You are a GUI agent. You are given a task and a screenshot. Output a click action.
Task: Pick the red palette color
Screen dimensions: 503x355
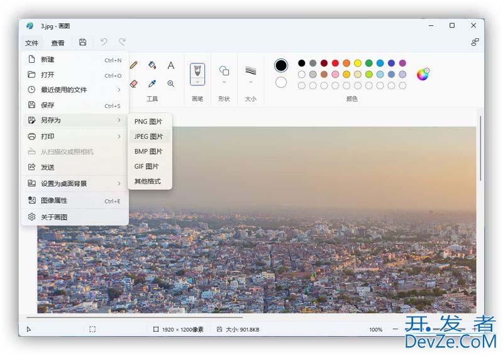pyautogui.click(x=335, y=63)
